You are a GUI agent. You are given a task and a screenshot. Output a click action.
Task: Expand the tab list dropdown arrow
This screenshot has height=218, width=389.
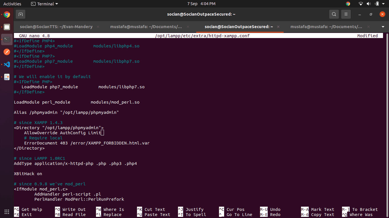383,27
